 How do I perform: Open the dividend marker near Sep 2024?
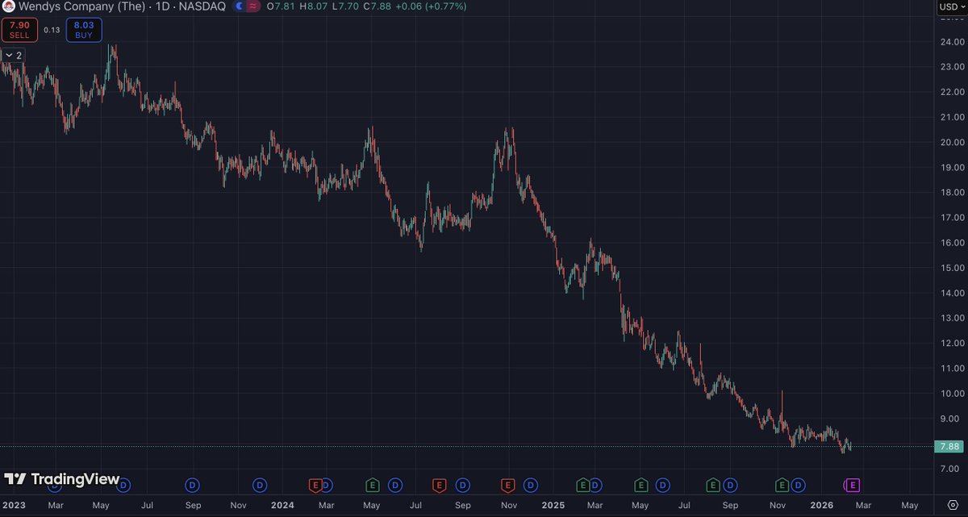coord(462,485)
